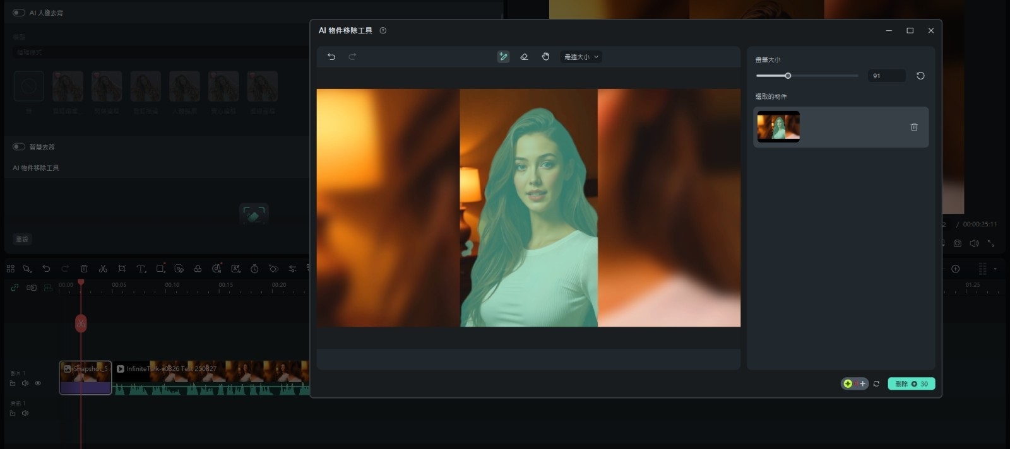Viewport: 1010px width, 449px height.
Task: Click the timeline delete trash icon
Action: [84, 269]
